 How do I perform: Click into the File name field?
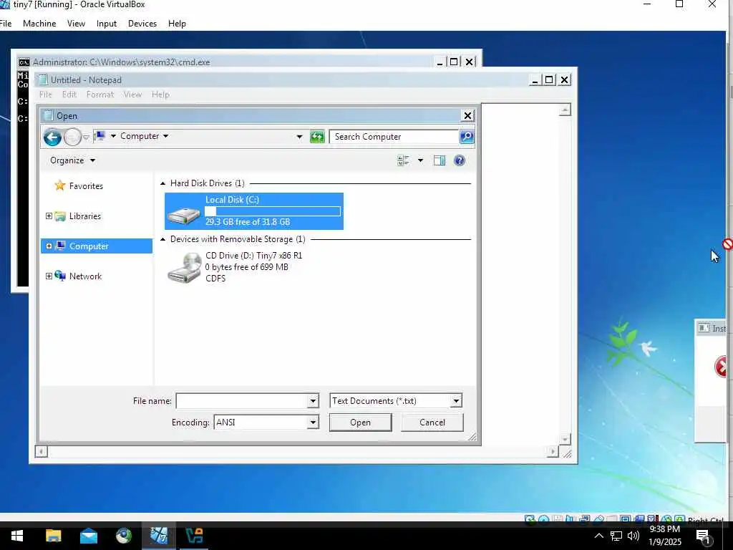[242, 401]
